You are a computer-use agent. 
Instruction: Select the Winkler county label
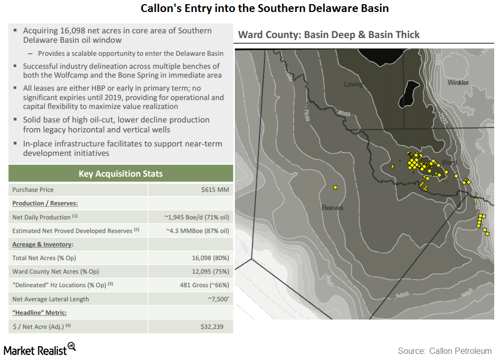[458, 82]
